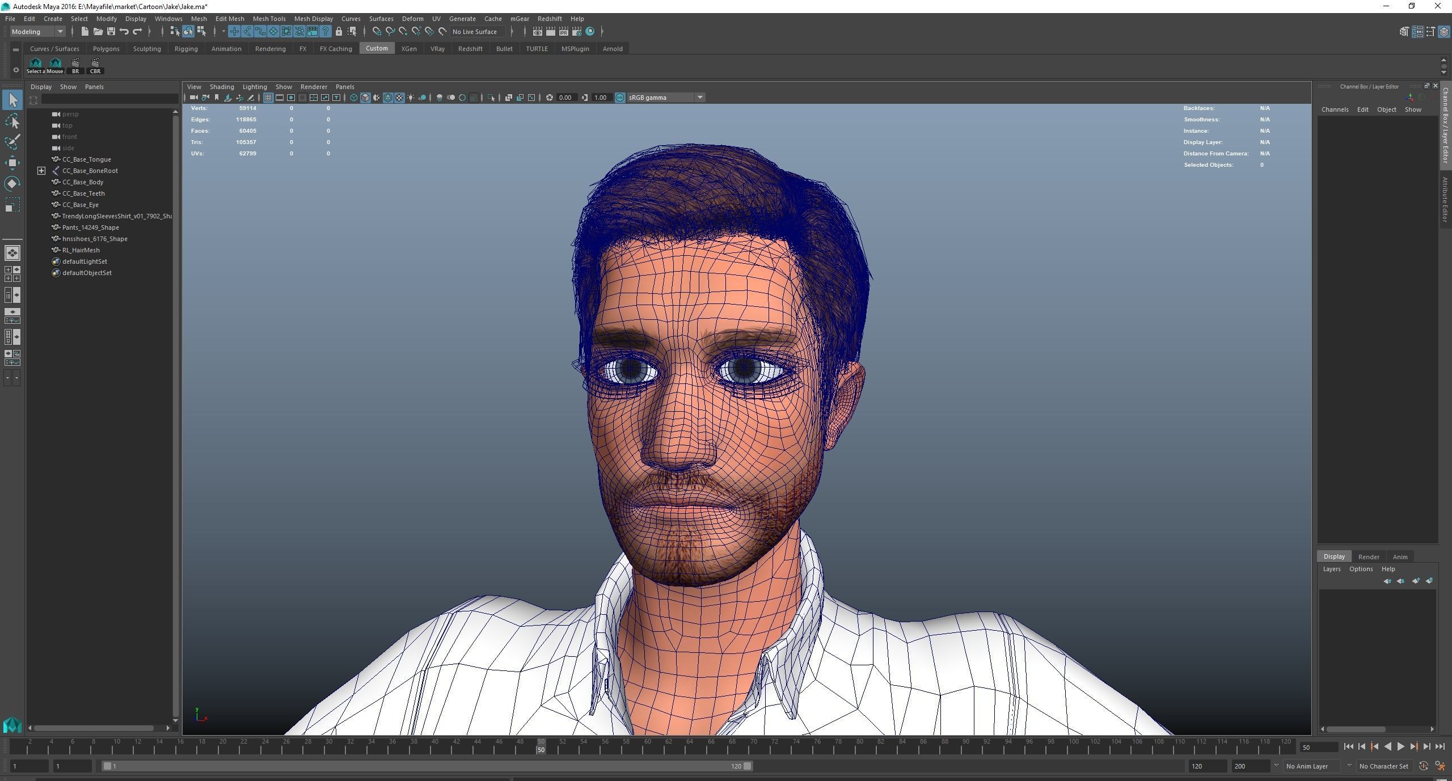Select the Paint Selection tool in toolbox
Image resolution: width=1452 pixels, height=781 pixels.
[12, 142]
